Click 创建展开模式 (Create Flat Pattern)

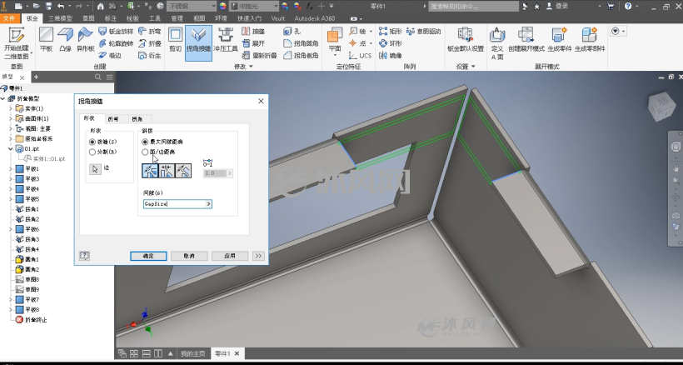coord(526,40)
